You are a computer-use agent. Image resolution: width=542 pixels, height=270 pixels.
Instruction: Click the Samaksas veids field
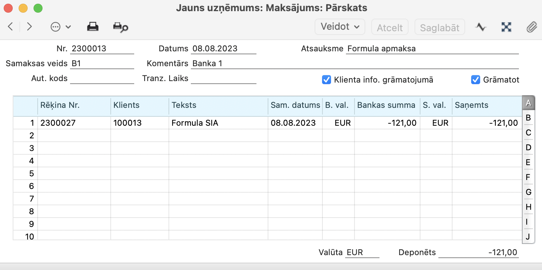102,64
